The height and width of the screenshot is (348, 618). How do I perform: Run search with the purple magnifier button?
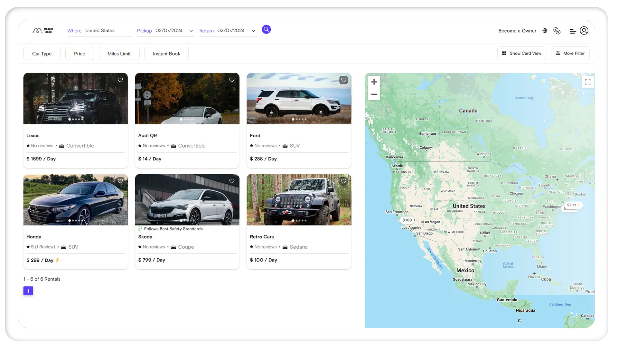(266, 30)
